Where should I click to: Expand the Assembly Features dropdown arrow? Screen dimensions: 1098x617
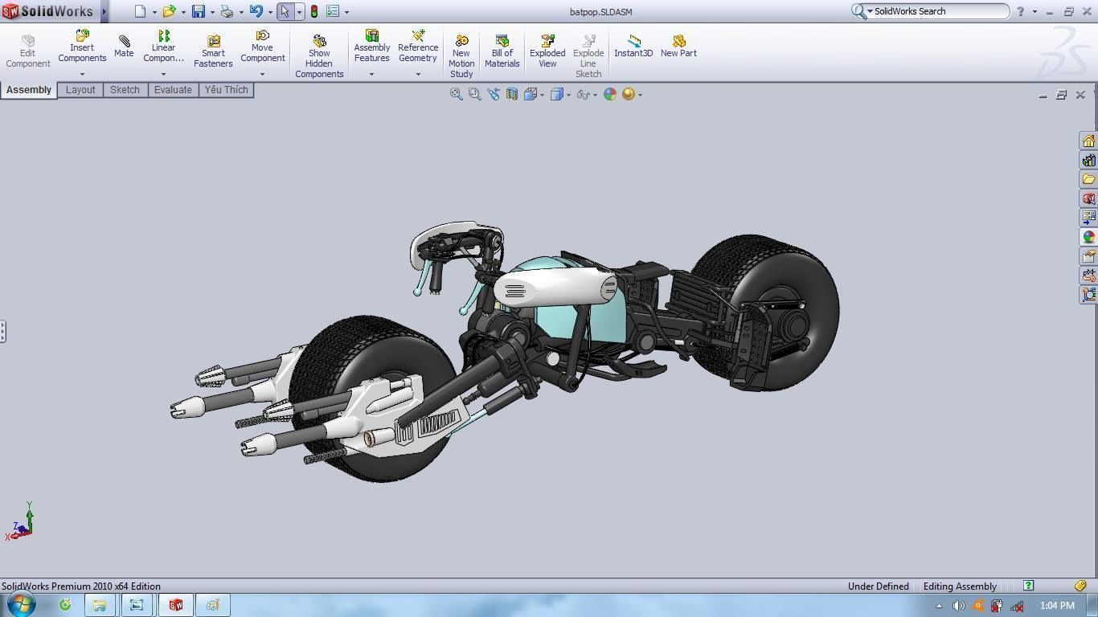click(371, 74)
